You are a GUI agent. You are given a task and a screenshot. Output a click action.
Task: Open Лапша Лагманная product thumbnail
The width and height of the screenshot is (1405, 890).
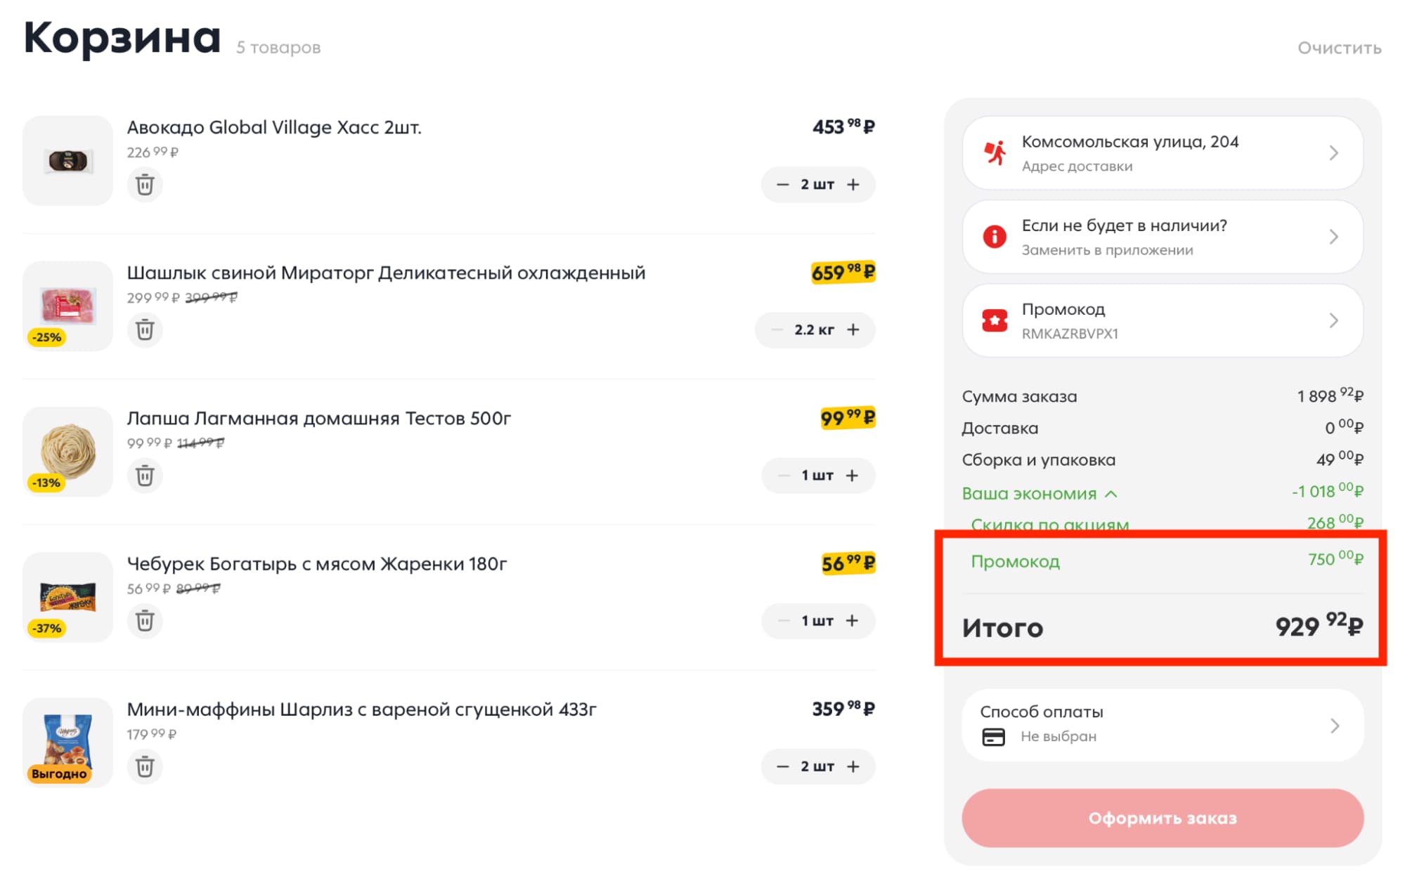click(x=67, y=452)
